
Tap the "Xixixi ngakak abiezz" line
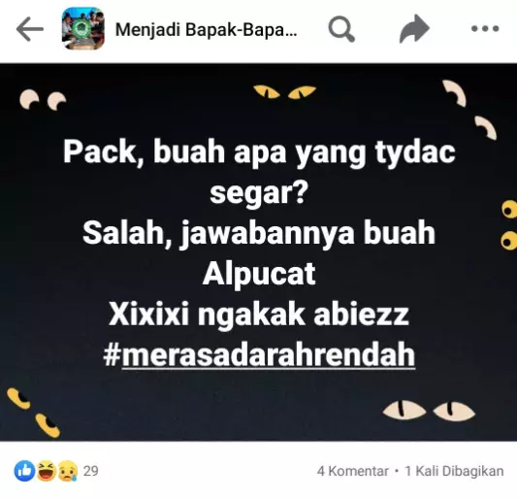[x=259, y=315]
